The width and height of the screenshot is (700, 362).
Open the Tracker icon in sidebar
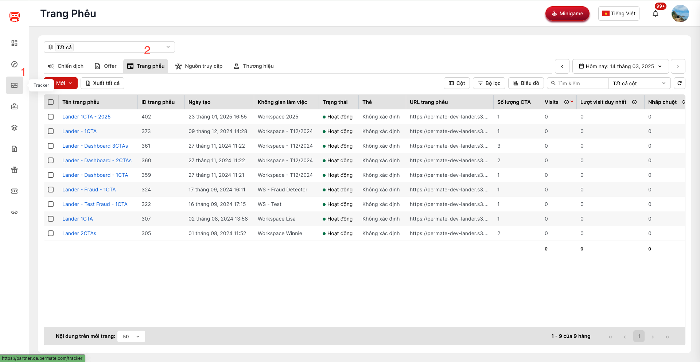pos(15,85)
